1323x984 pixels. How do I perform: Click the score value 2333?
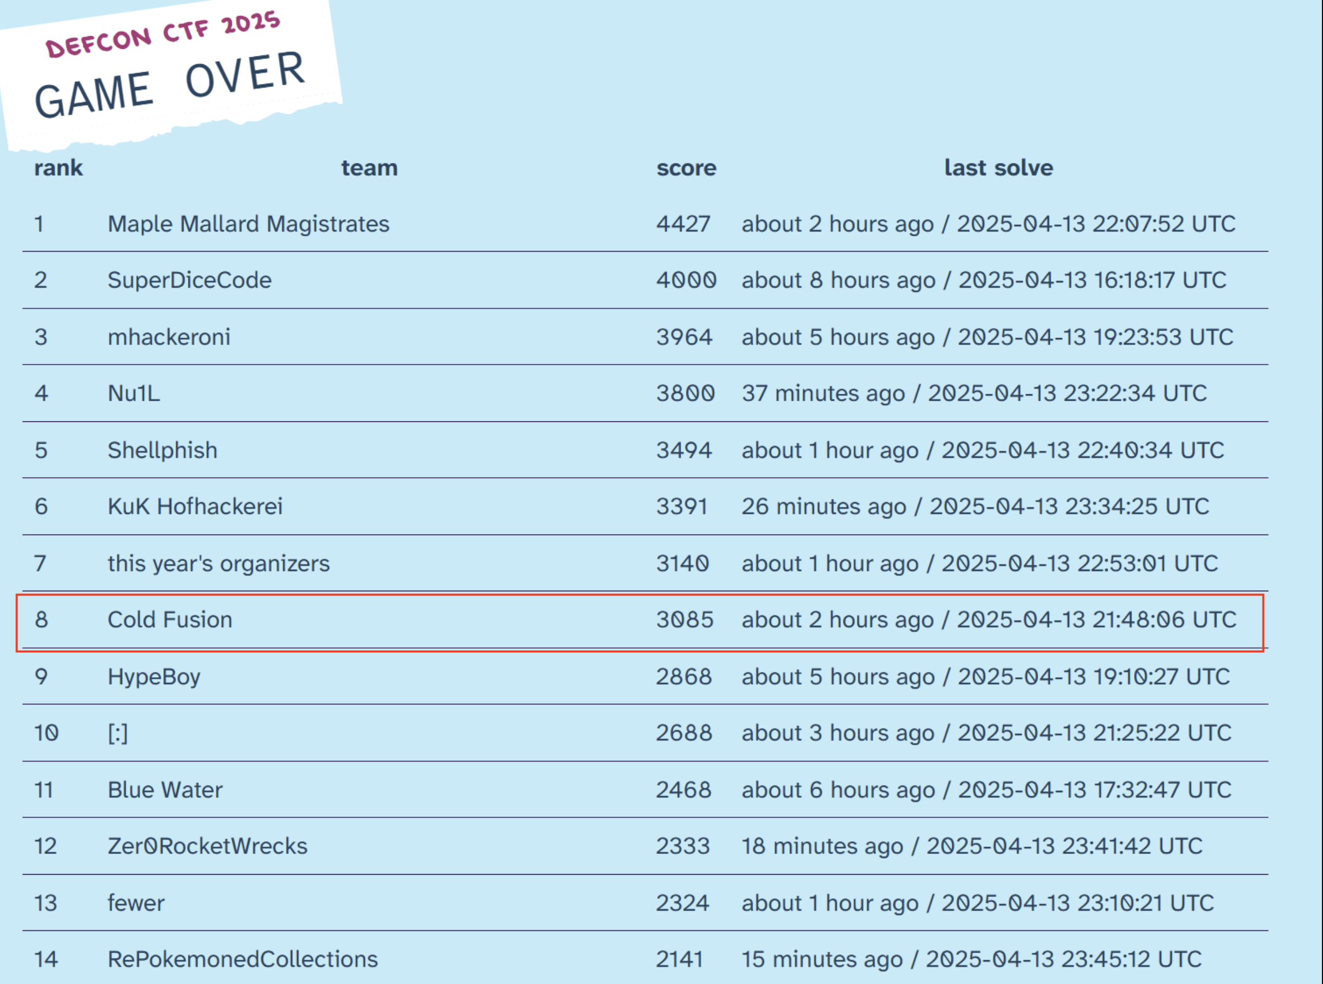[683, 846]
